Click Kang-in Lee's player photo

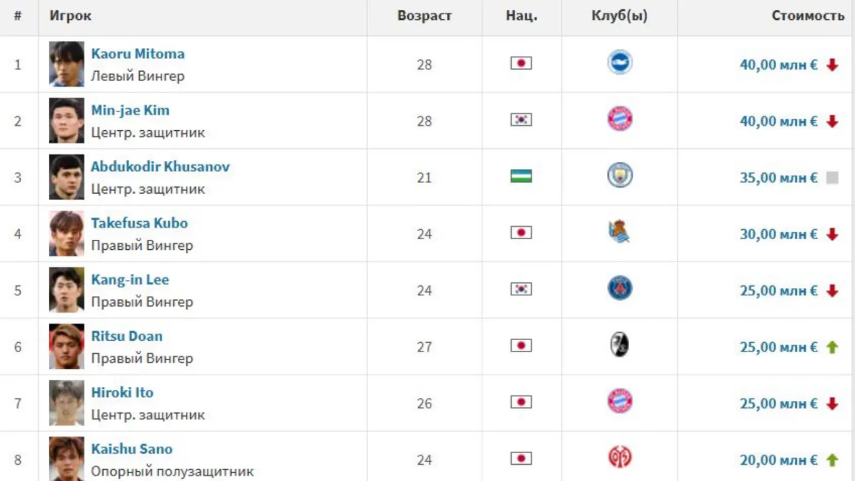point(66,290)
